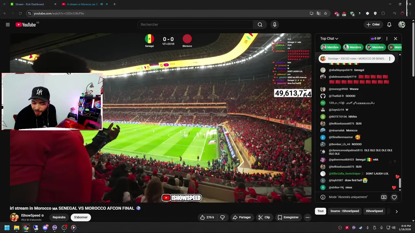Open the shield extension icon

(x=375, y=13)
